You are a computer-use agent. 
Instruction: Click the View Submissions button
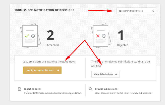click(x=105, y=74)
